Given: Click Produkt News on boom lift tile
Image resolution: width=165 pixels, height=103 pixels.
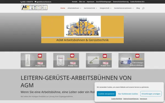Looking at the screenshot, I should coord(105,66).
